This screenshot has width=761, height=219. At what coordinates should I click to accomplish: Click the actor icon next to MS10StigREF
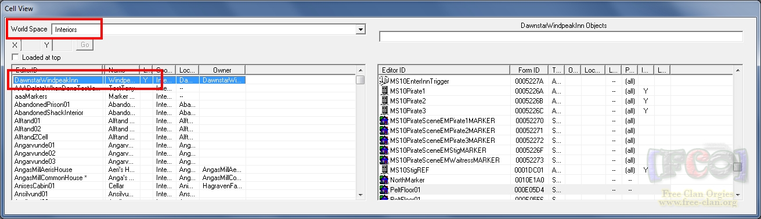[384, 170]
